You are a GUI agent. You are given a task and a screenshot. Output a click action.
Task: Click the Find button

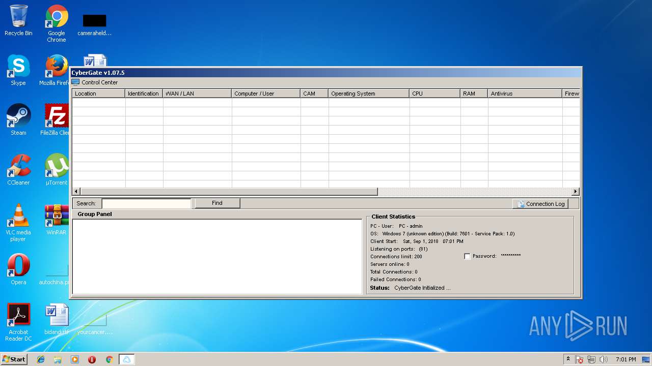(x=217, y=203)
